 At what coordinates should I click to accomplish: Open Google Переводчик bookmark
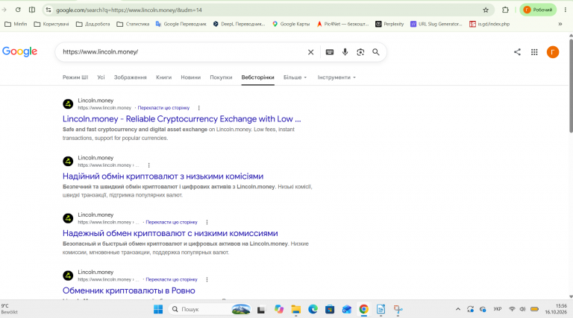(181, 24)
